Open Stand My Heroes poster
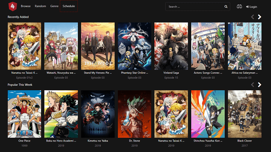Viewport: 271px width, 152px height. click(x=98, y=46)
